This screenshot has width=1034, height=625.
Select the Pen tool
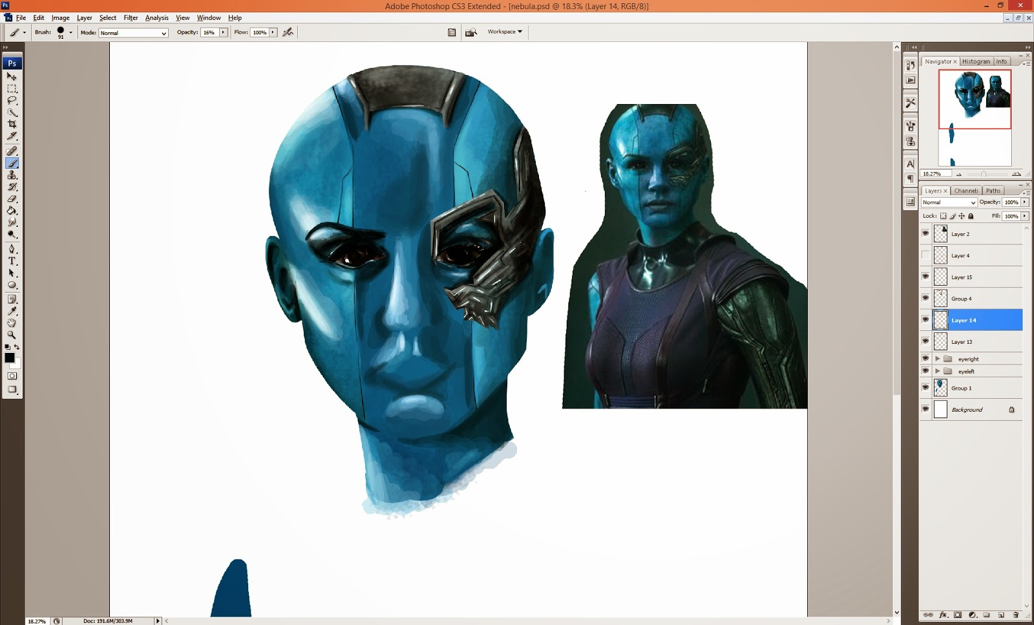pos(12,249)
